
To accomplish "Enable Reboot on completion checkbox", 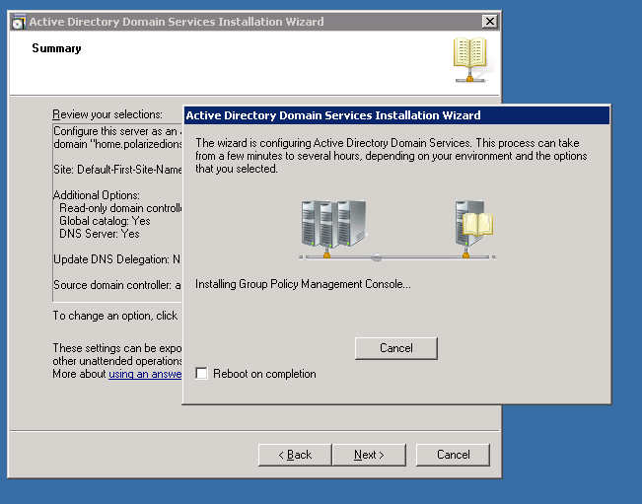I will point(202,374).
